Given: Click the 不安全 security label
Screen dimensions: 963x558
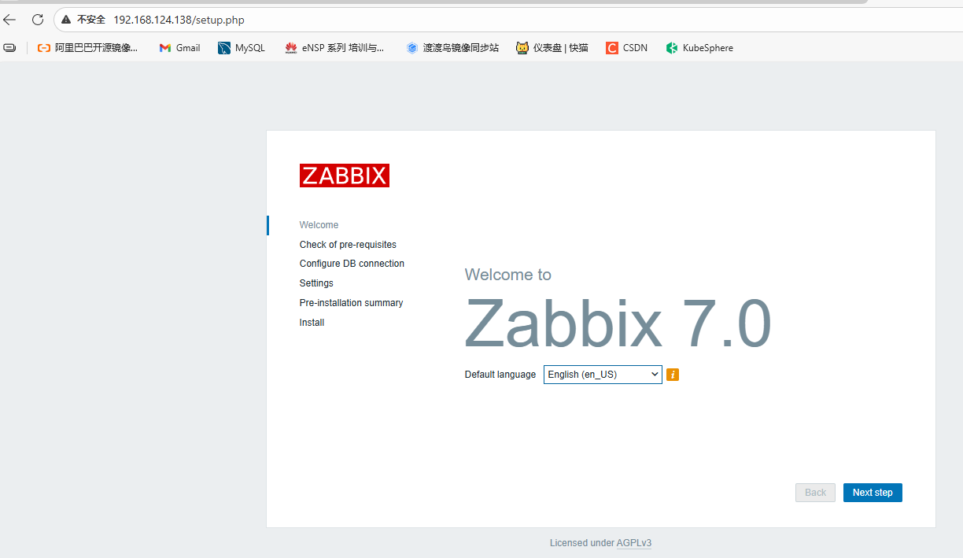Looking at the screenshot, I should coord(91,20).
